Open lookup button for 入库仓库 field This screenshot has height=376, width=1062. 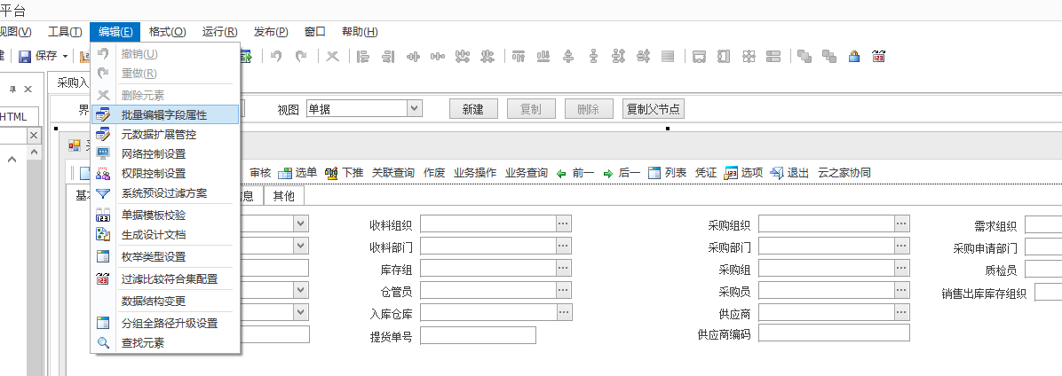point(564,312)
